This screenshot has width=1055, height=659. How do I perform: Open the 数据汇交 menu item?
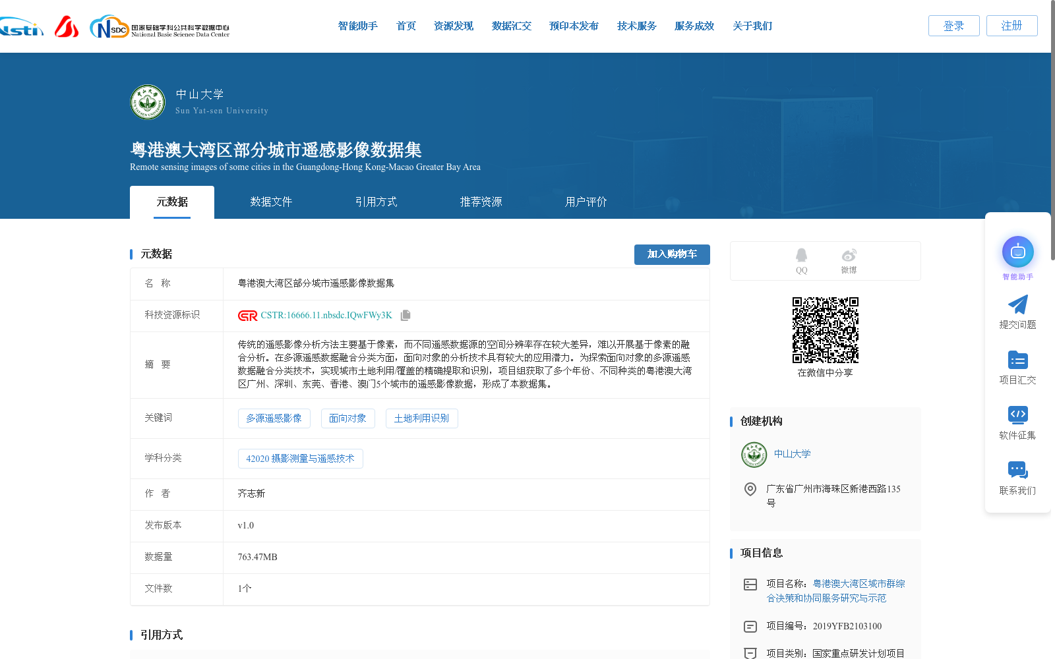click(x=511, y=26)
